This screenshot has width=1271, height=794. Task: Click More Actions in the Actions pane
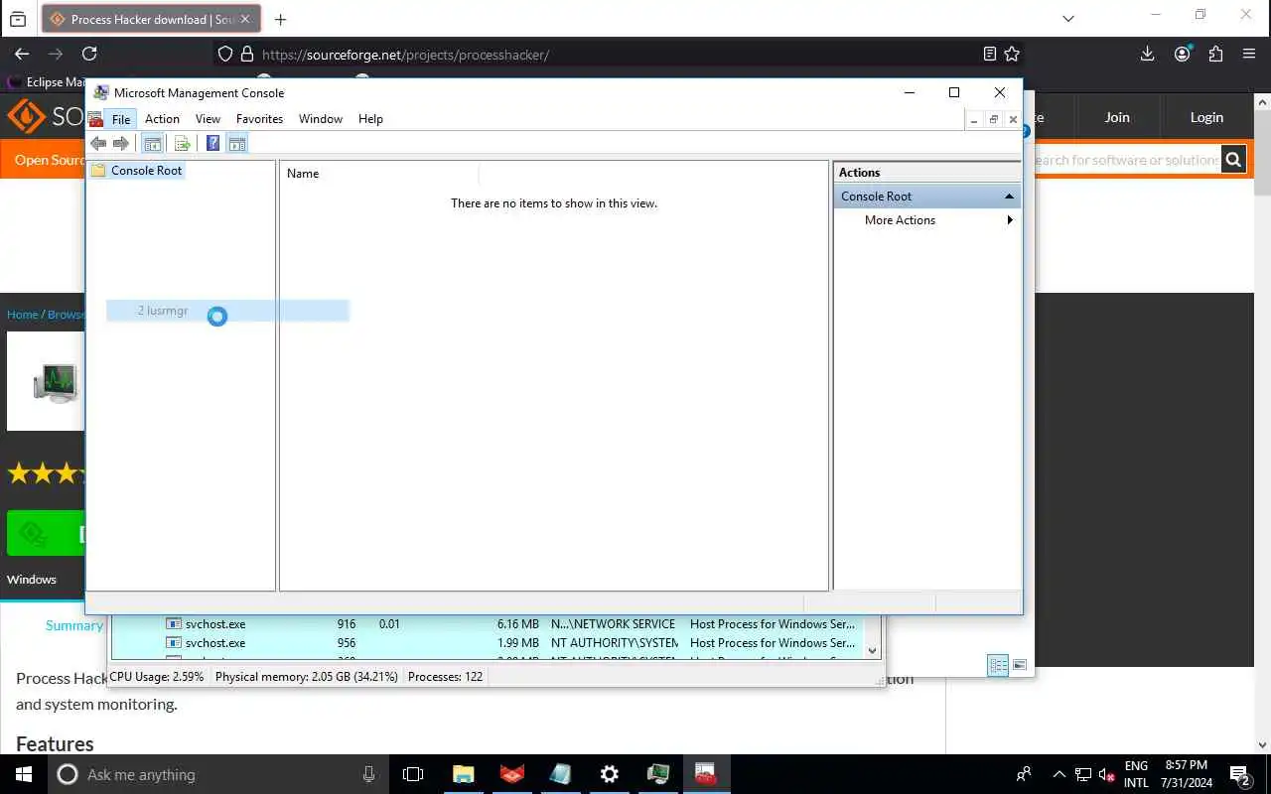coord(900,220)
